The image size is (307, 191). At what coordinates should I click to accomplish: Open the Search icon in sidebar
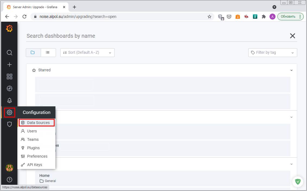[10, 53]
